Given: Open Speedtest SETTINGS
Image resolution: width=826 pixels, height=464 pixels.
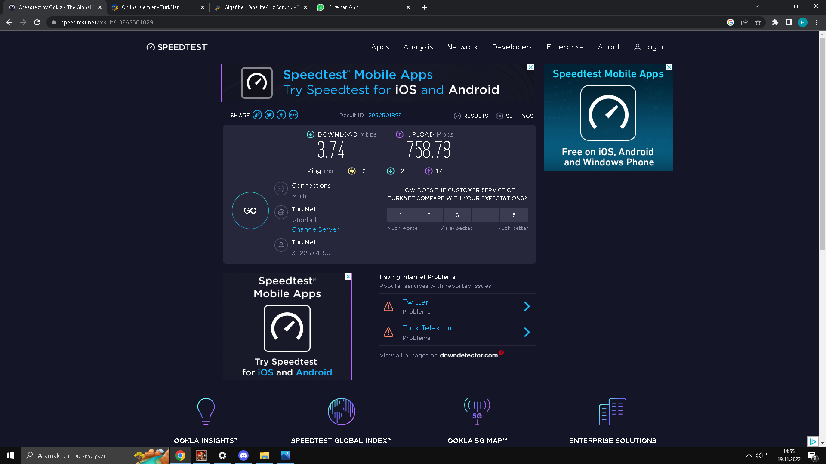Looking at the screenshot, I should click(x=515, y=116).
